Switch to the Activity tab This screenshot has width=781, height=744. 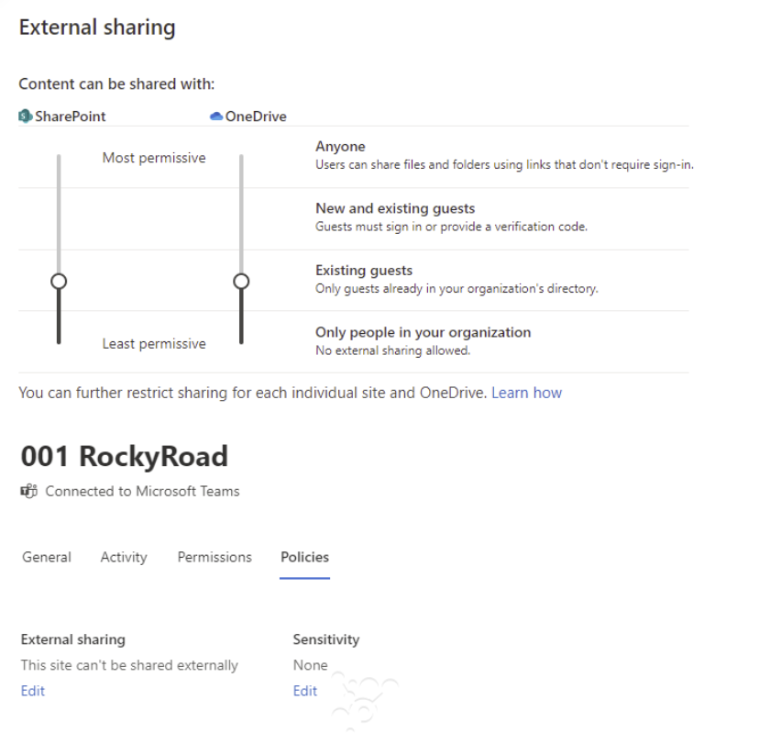coord(124,557)
